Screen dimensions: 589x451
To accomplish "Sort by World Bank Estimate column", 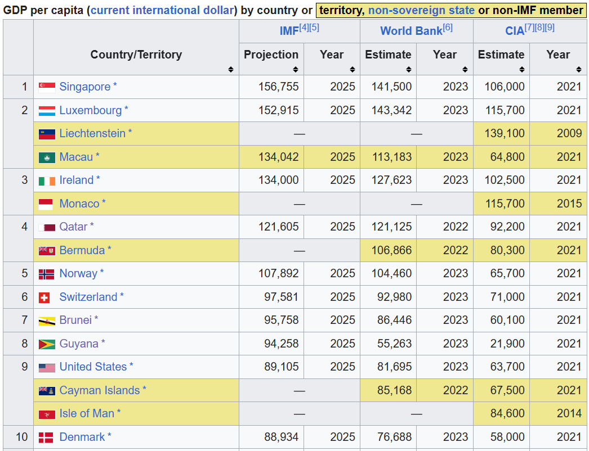I will point(409,69).
